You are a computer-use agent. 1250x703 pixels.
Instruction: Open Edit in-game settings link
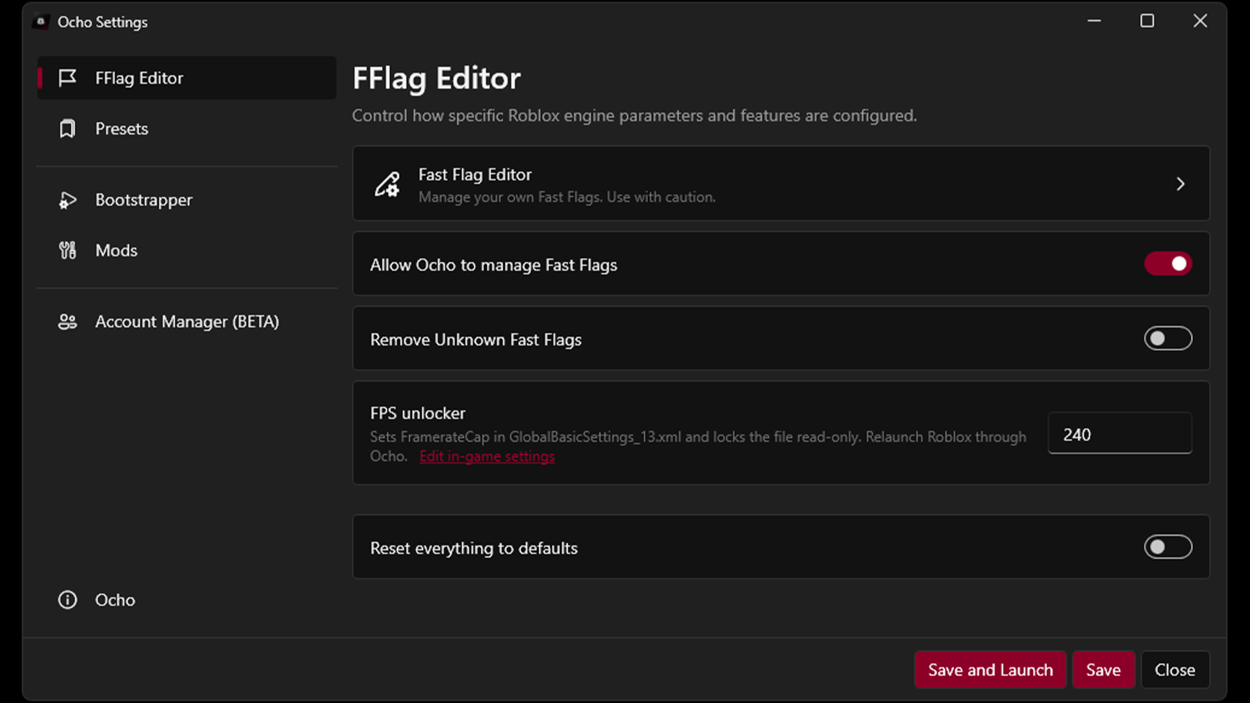(x=487, y=456)
